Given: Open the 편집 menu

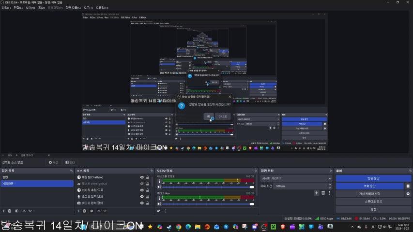Looking at the screenshot, I should coord(18,8).
